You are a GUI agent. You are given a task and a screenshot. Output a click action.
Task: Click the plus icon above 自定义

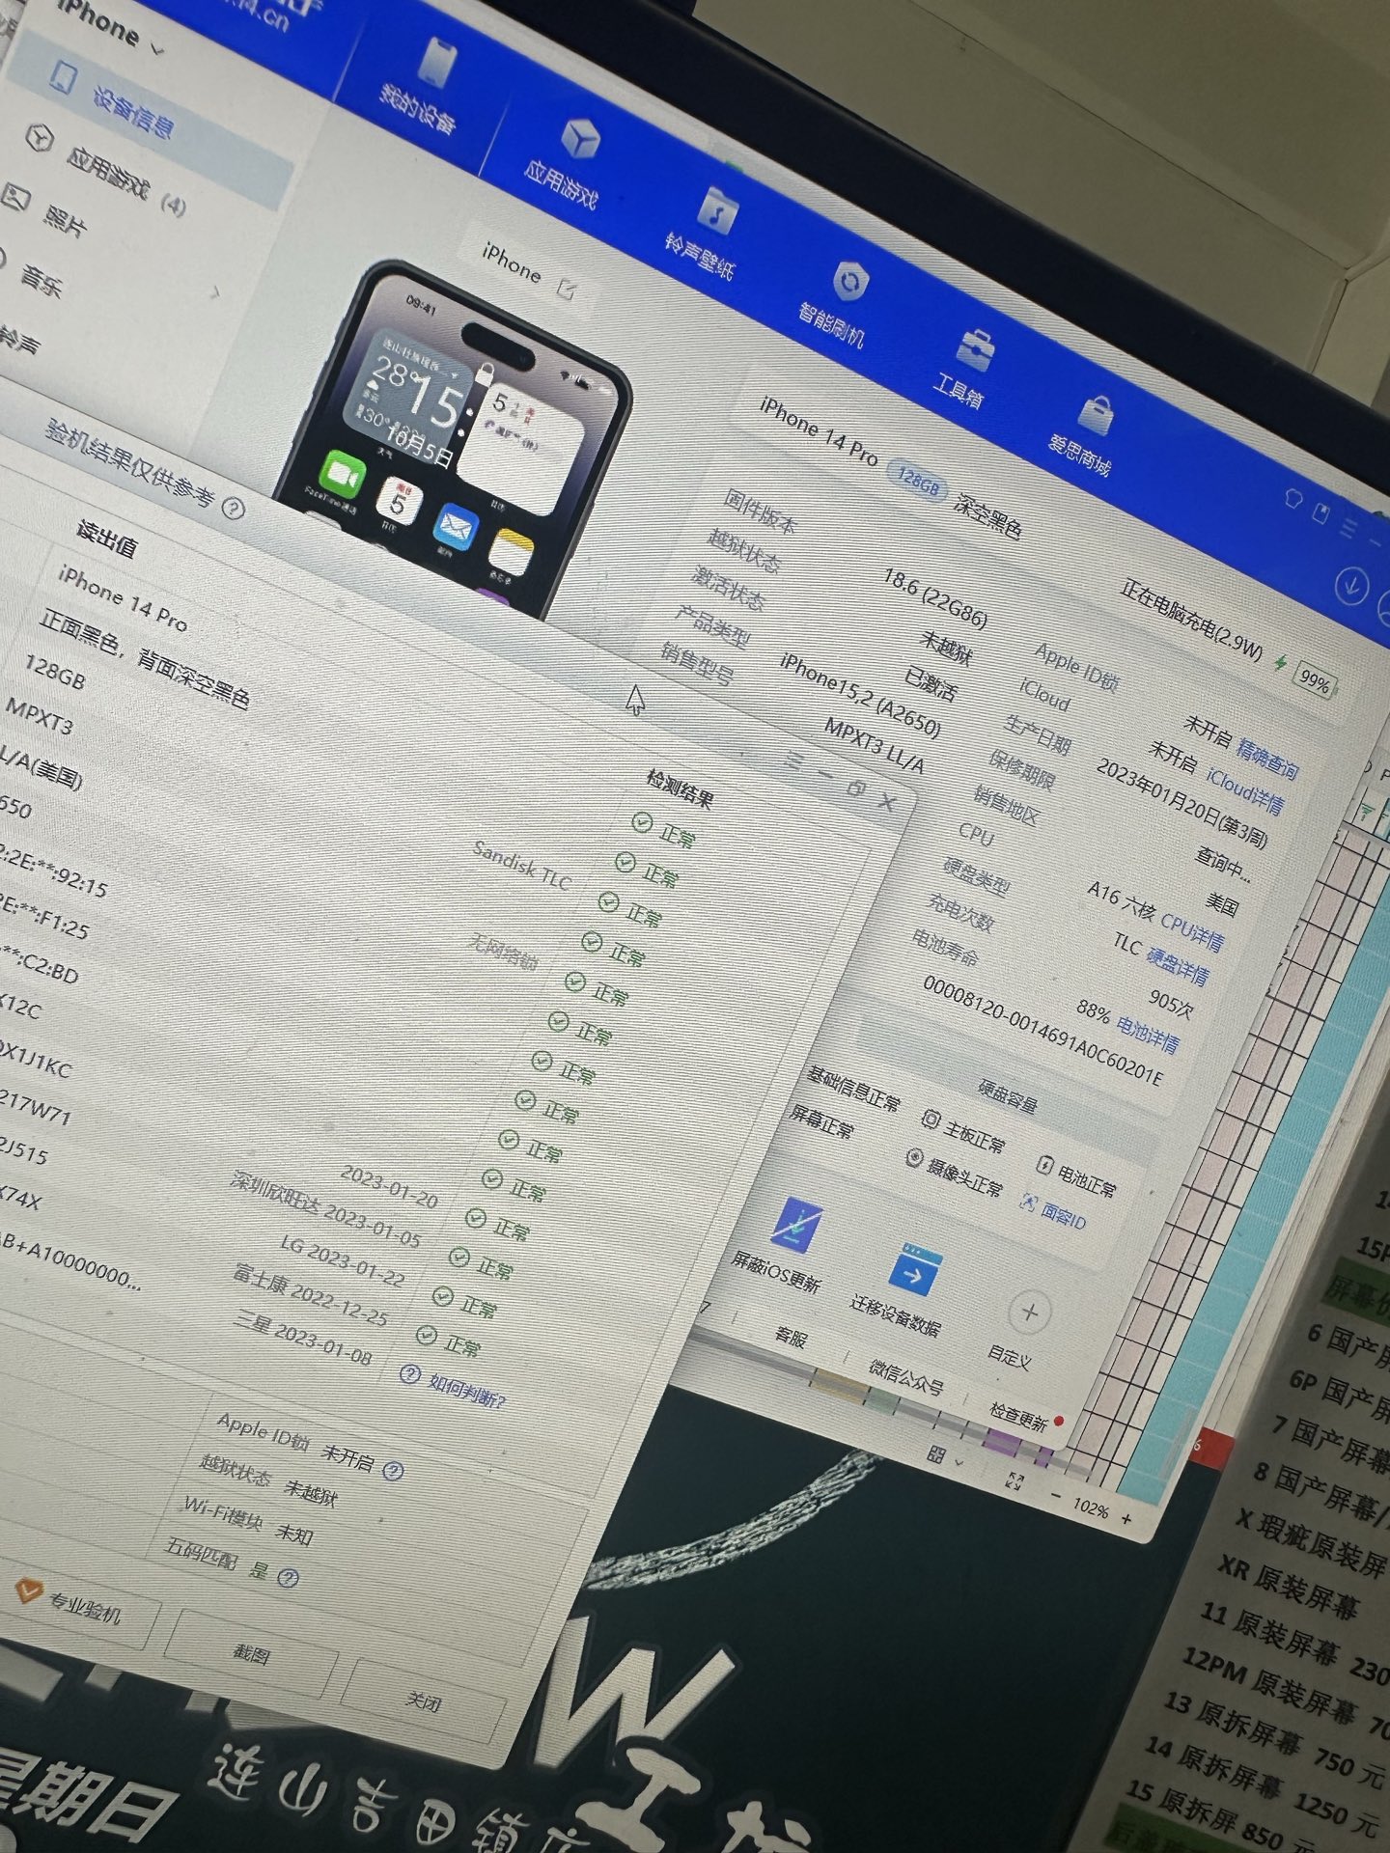coord(1028,1313)
